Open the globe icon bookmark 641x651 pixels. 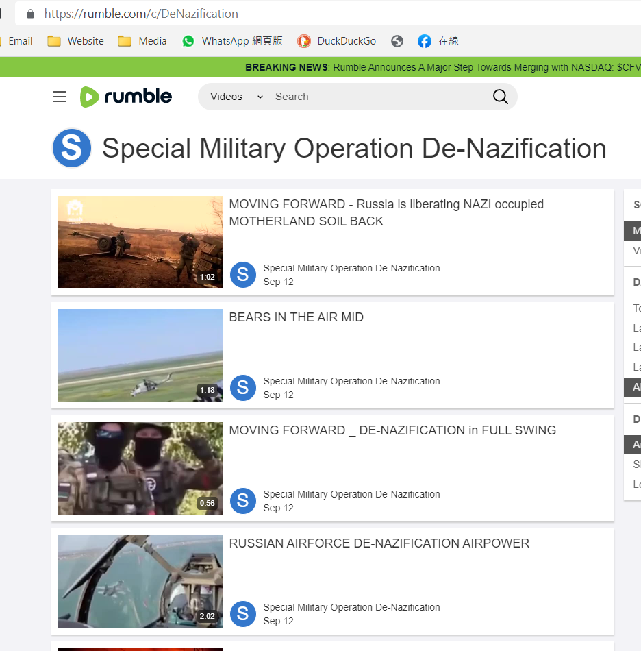pyautogui.click(x=397, y=41)
